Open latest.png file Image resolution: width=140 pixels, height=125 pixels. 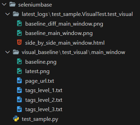37,72
